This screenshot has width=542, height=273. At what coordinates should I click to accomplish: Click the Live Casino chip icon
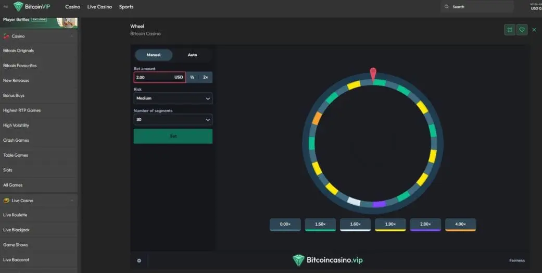coord(6,201)
